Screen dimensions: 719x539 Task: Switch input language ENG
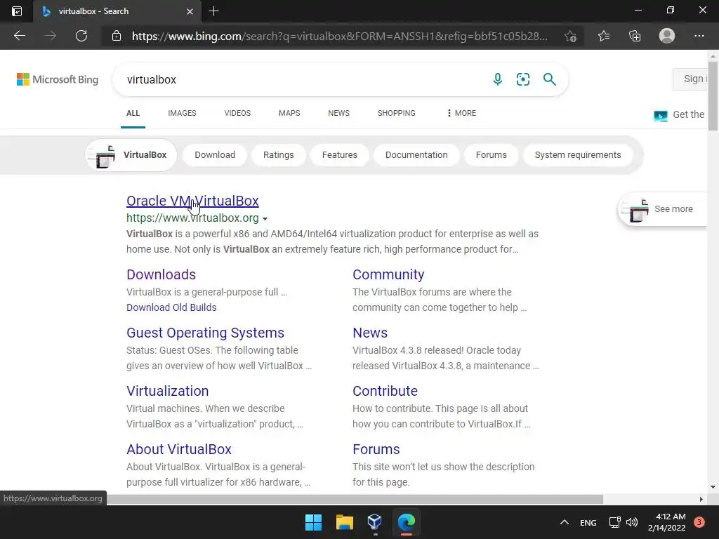(x=588, y=522)
